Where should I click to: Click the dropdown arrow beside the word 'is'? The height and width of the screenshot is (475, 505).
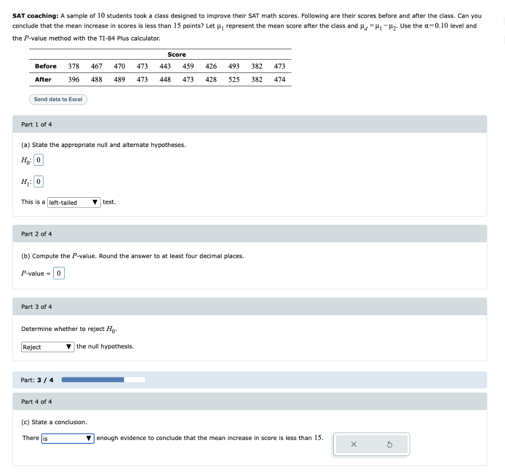point(89,438)
